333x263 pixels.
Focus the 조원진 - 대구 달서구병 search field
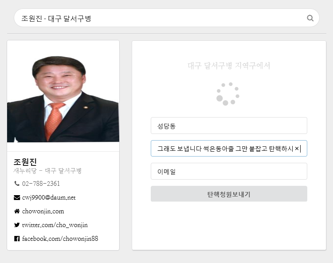point(167,18)
